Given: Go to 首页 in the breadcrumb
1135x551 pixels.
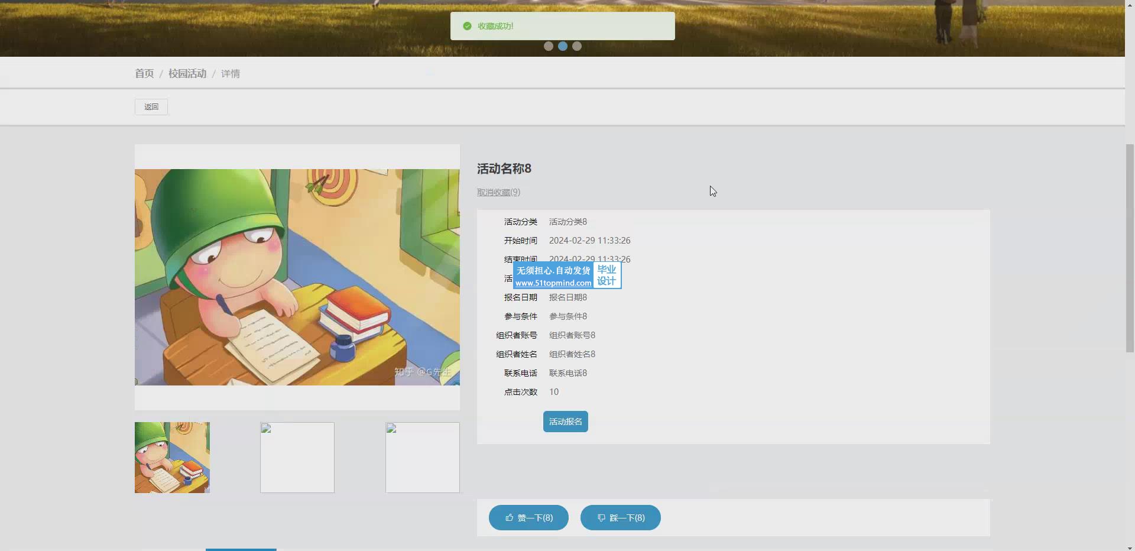Looking at the screenshot, I should coord(144,73).
